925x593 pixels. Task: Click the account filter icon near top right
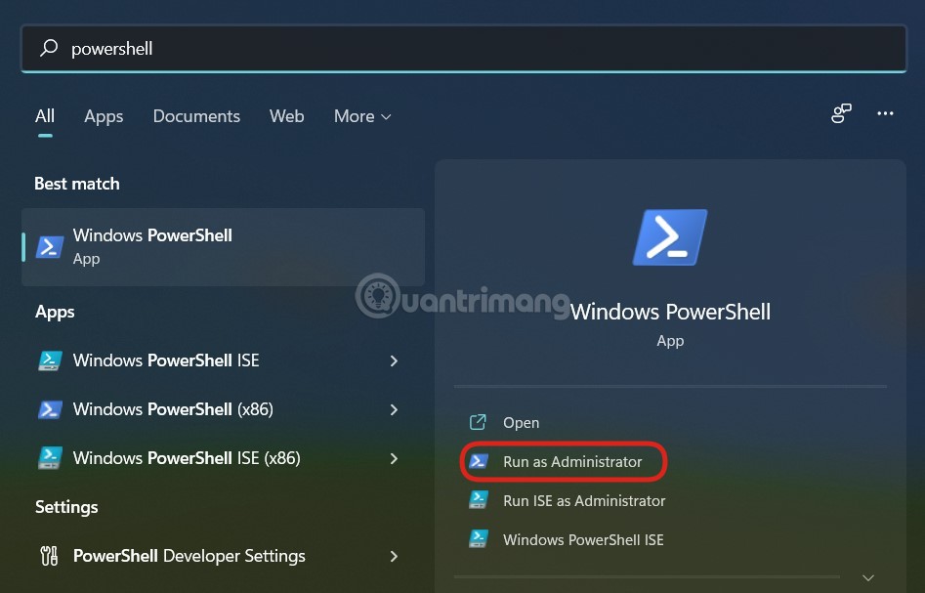pyautogui.click(x=841, y=114)
